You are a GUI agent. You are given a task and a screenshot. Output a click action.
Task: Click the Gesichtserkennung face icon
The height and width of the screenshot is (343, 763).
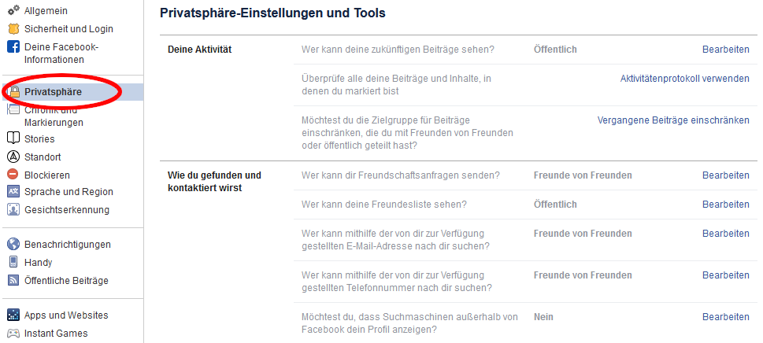(x=13, y=210)
